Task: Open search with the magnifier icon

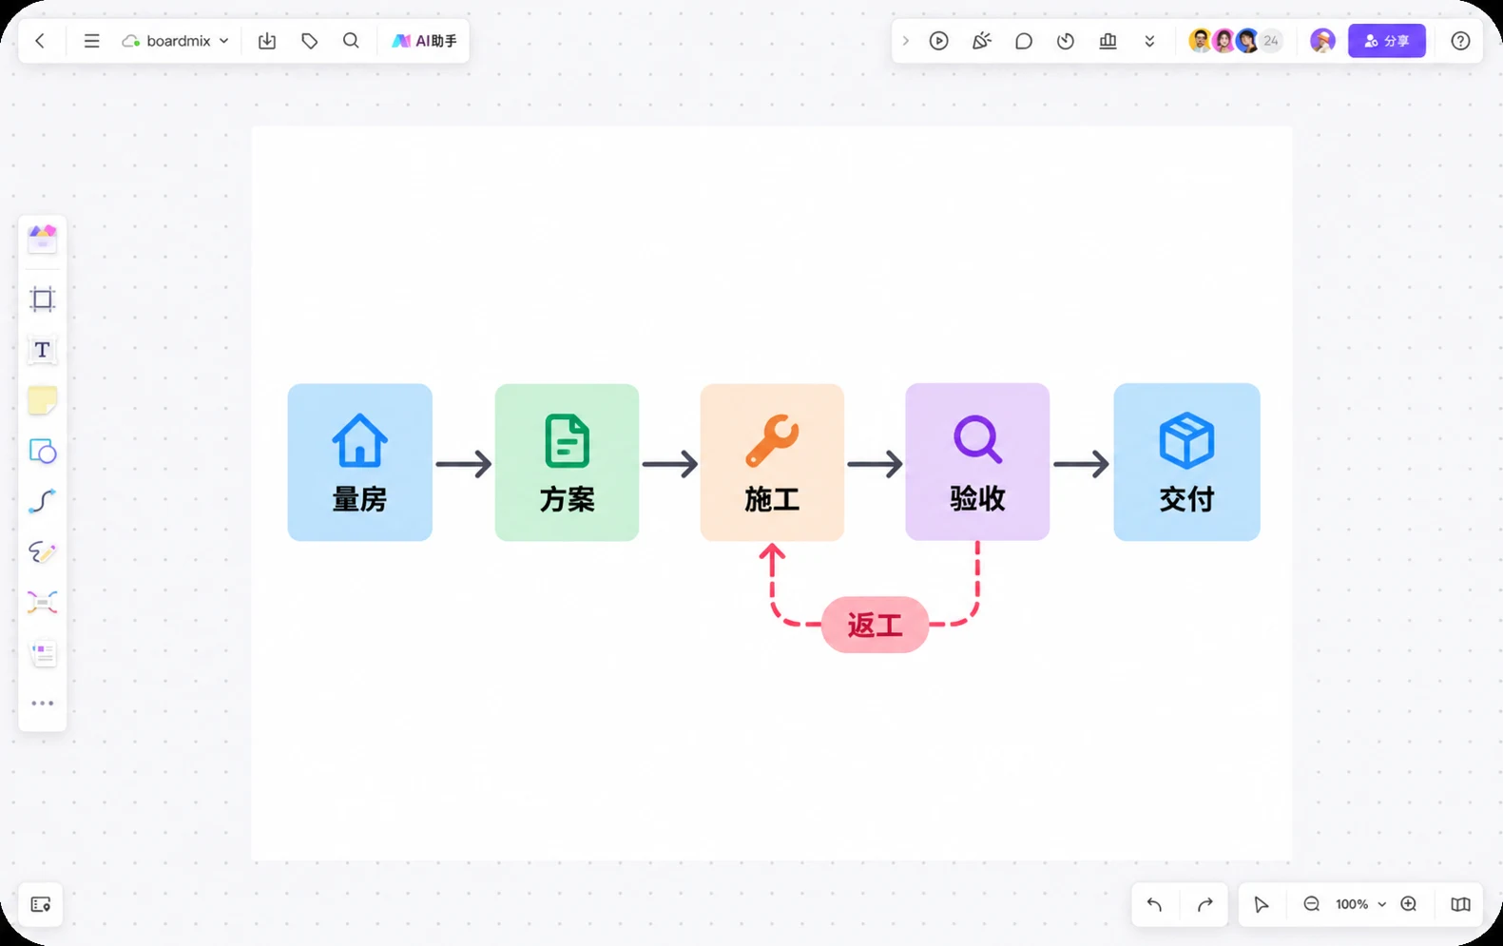Action: (351, 41)
